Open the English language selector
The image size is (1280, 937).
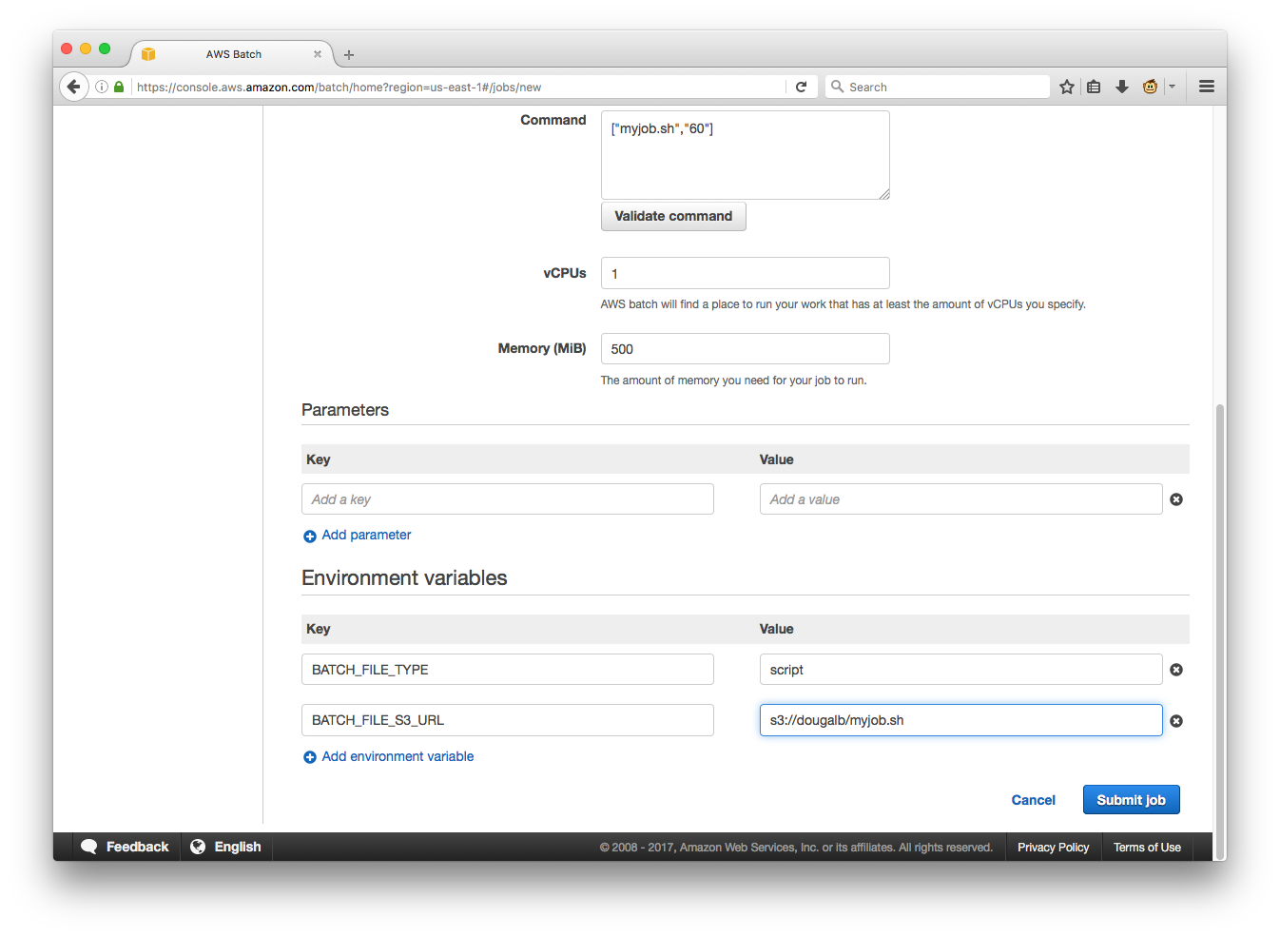click(226, 847)
